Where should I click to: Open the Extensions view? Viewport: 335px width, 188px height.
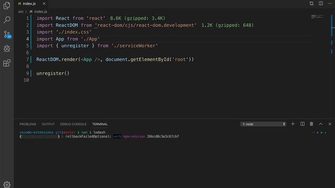click(7, 63)
